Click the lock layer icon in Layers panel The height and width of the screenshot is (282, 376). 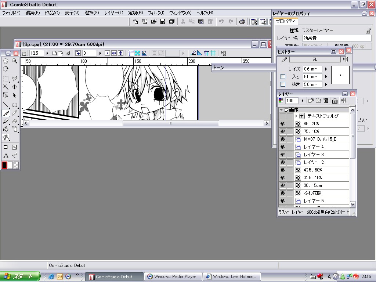coord(335,101)
